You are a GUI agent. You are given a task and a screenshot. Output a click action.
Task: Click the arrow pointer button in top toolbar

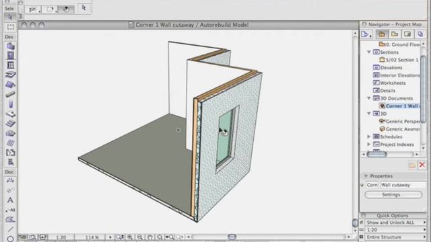(x=84, y=7)
